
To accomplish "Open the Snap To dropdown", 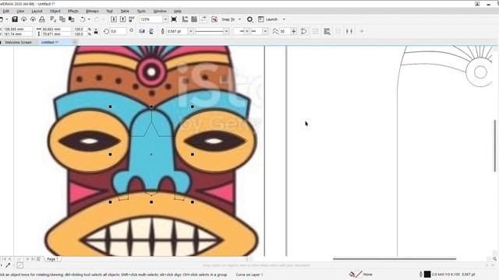I will click(239, 19).
